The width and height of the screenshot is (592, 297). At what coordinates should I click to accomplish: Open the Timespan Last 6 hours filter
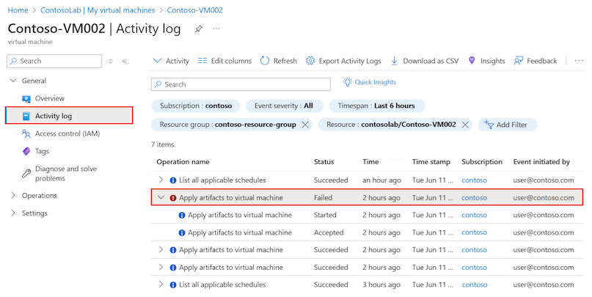tap(376, 106)
